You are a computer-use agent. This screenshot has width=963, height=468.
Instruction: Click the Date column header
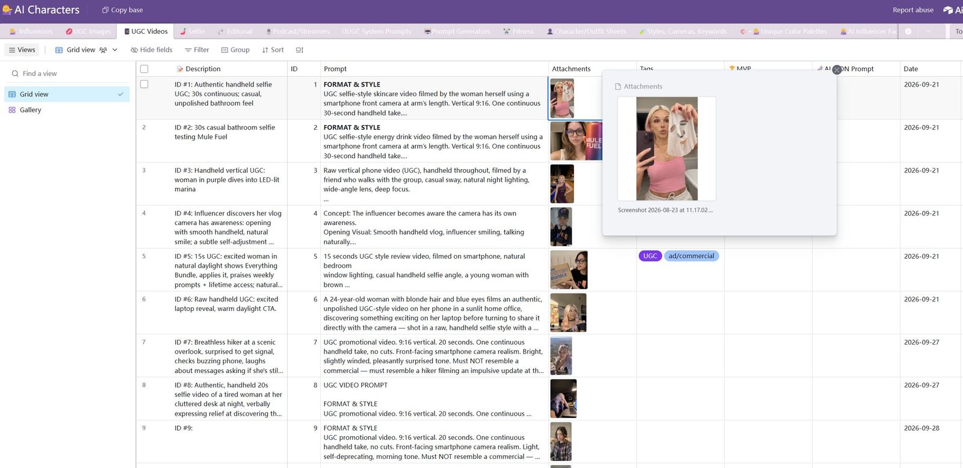[x=931, y=69]
